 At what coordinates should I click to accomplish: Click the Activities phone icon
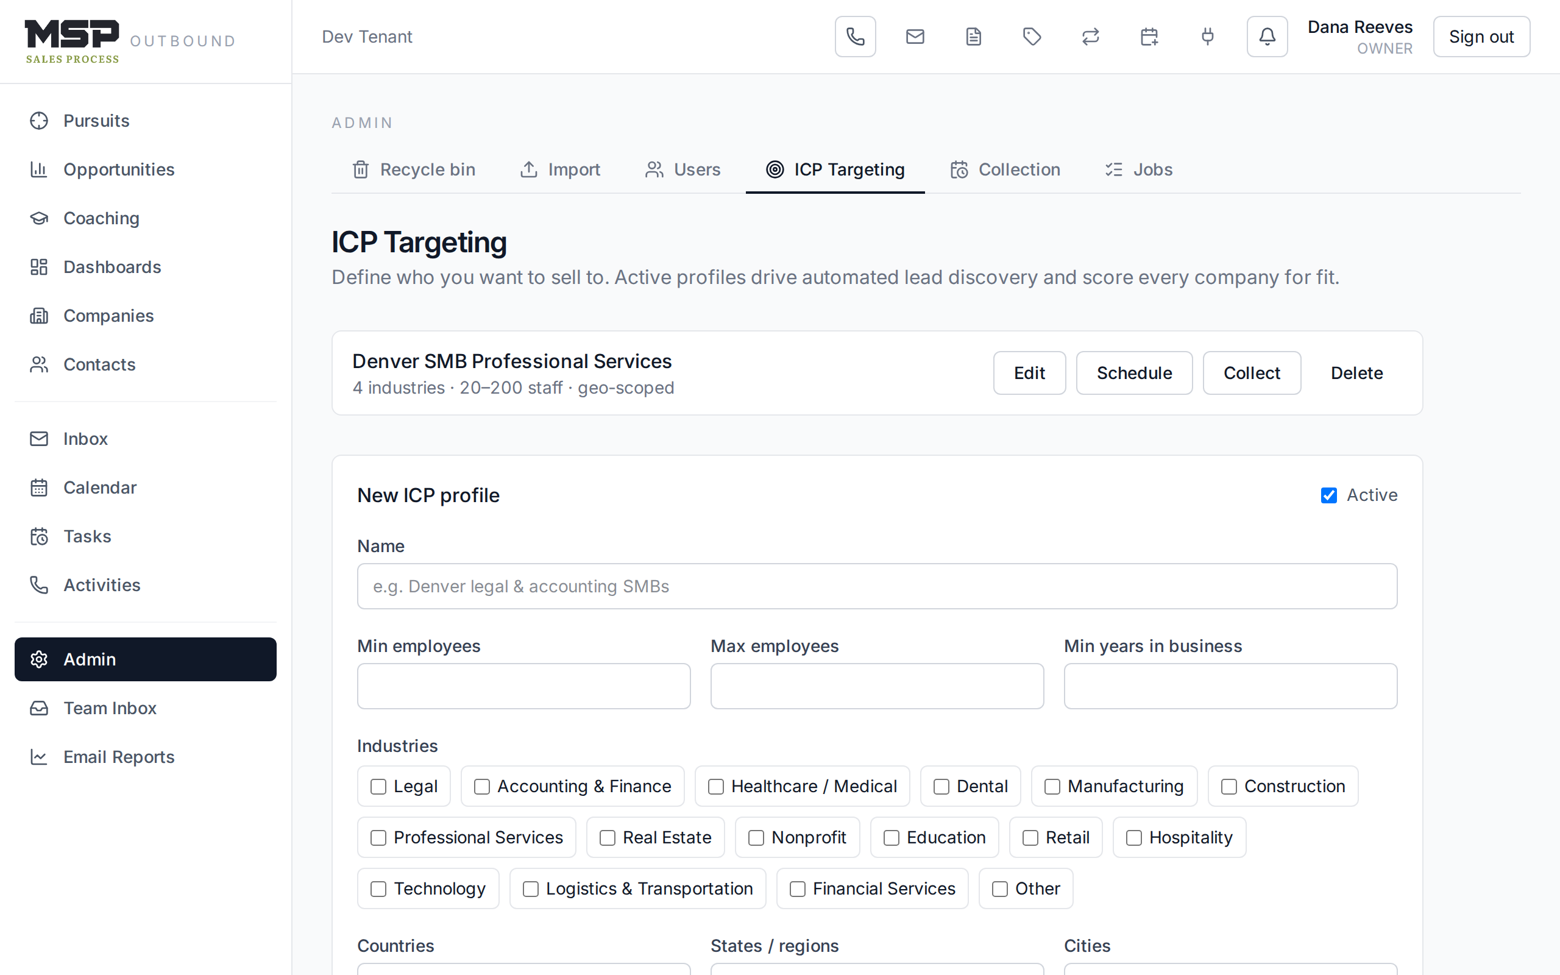tap(40, 585)
